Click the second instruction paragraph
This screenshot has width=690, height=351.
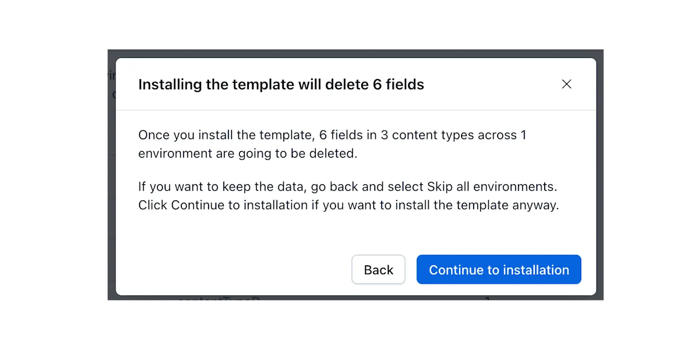coord(348,195)
